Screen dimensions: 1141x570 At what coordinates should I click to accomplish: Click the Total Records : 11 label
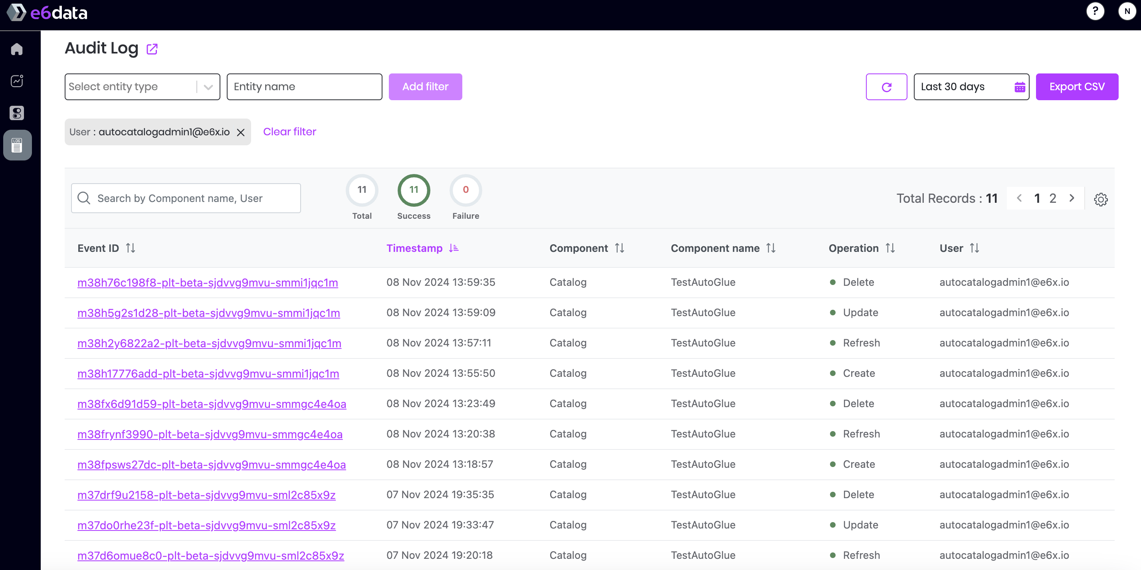point(947,198)
